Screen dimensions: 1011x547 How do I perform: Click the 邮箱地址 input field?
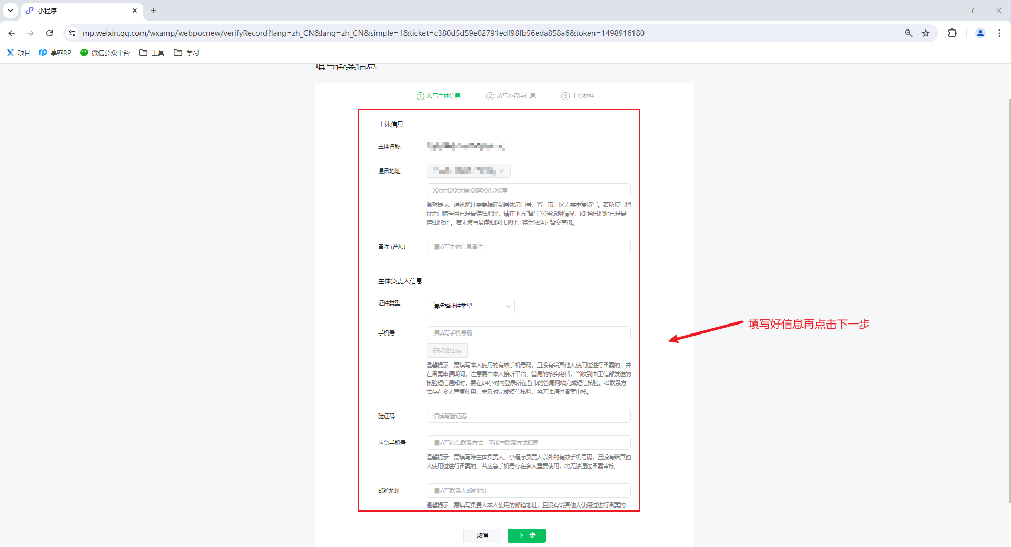(528, 491)
